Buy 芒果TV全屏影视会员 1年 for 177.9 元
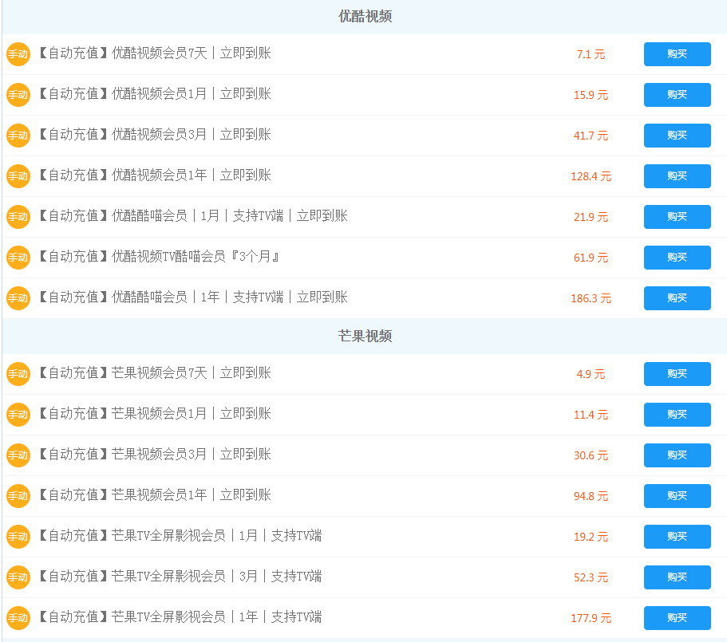The image size is (727, 642). click(677, 618)
